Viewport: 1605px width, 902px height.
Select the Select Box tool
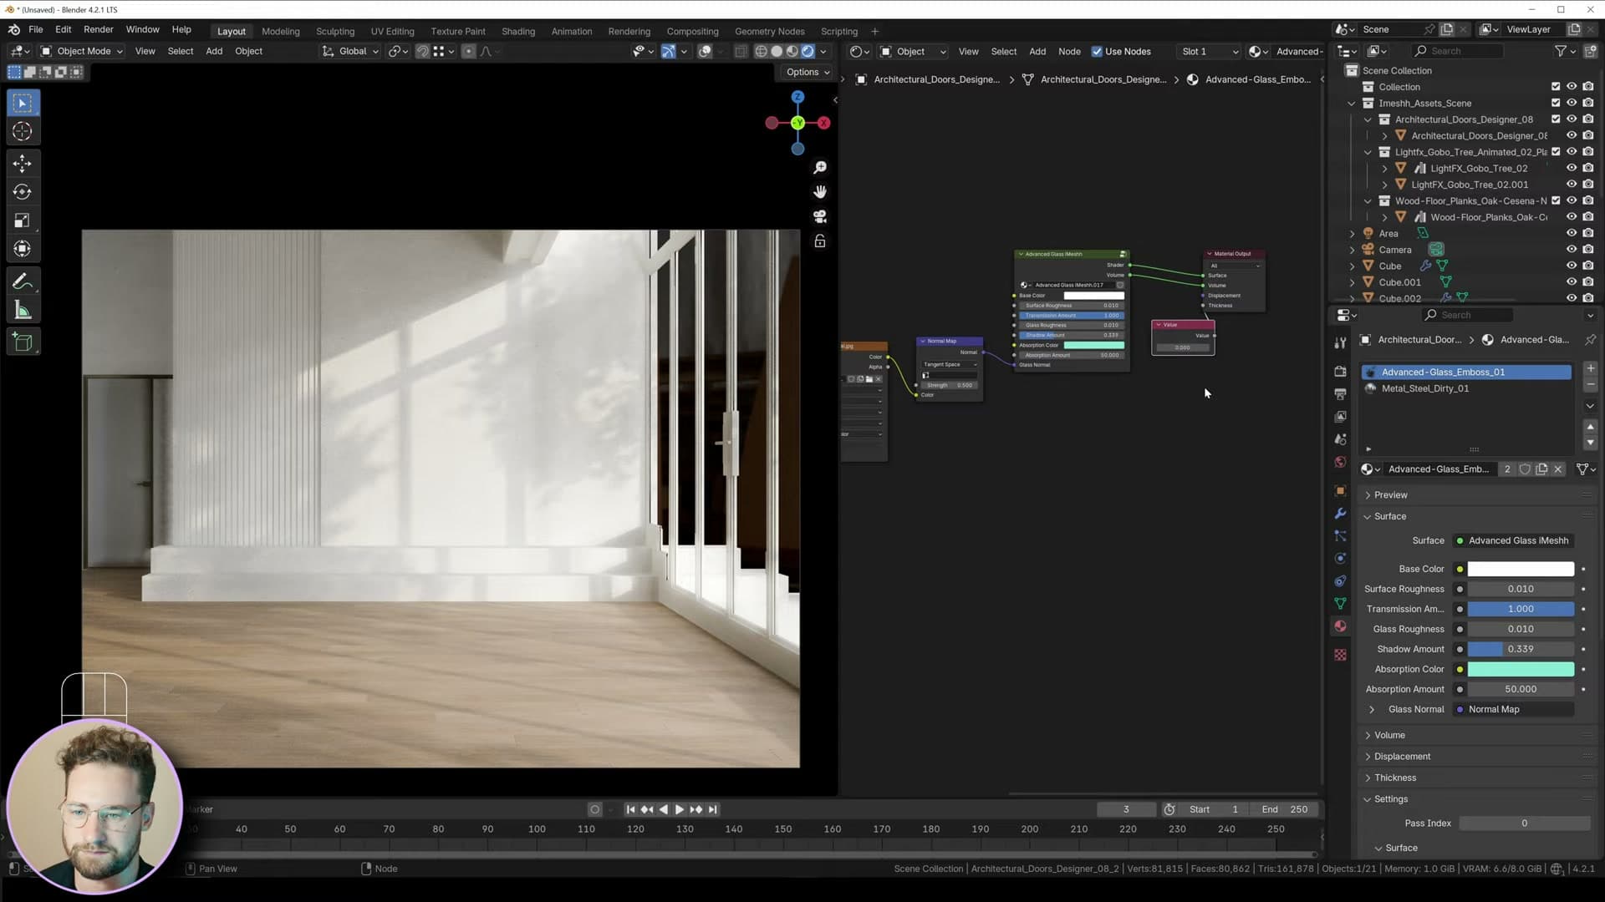coord(23,103)
